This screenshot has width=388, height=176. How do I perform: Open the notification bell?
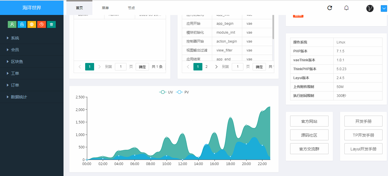pos(346,8)
